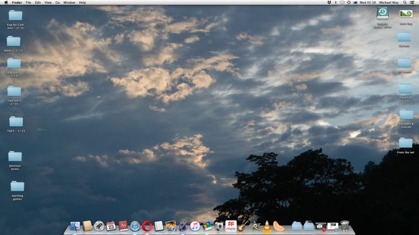Open the red 'mee' app in Dock
419x235 pixels.
pos(231,227)
